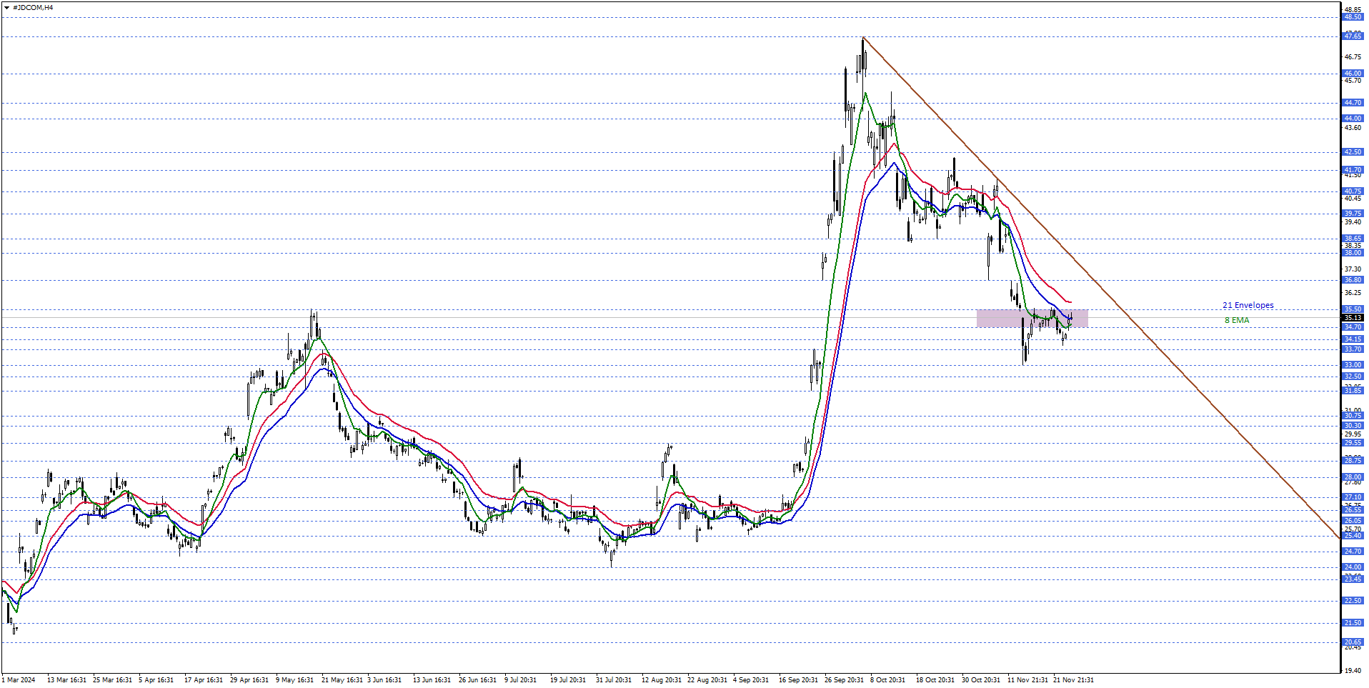Click the 28.75 price level label
The image size is (1369, 688).
click(1353, 461)
